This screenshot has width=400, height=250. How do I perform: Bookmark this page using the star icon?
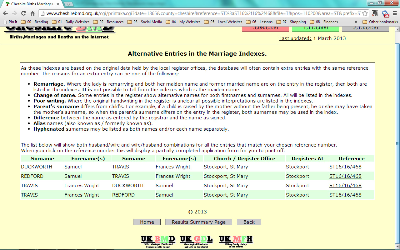point(365,14)
